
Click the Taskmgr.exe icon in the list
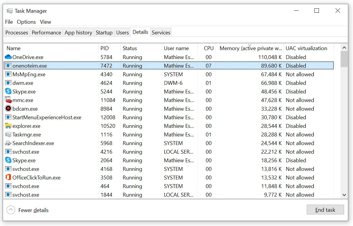(8, 135)
